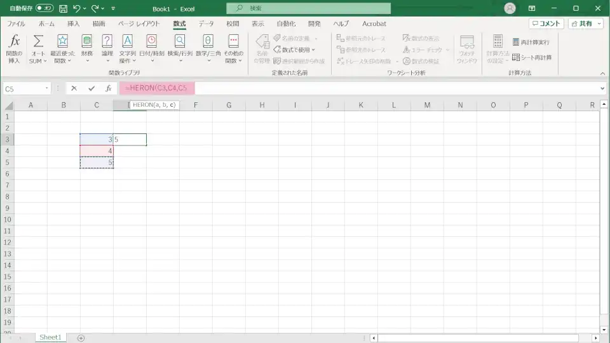Click Calculation Options (計算方法の設定) icon
The image size is (610, 343).
click(498, 41)
